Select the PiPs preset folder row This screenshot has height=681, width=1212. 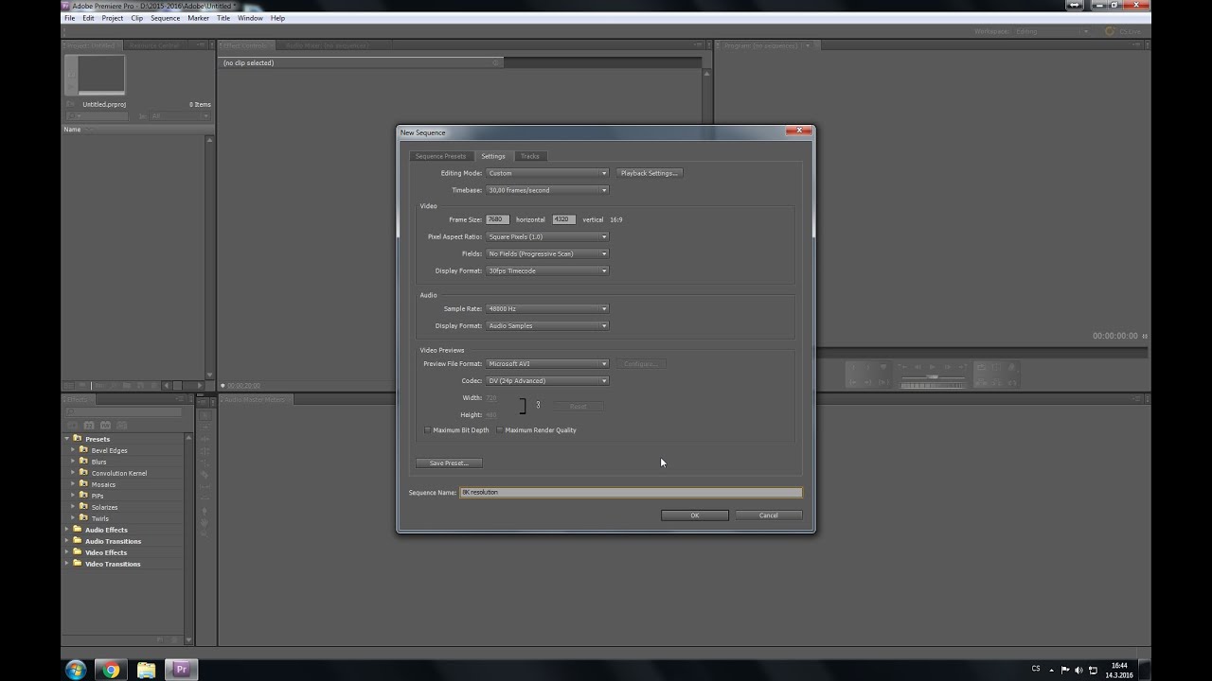click(124, 496)
